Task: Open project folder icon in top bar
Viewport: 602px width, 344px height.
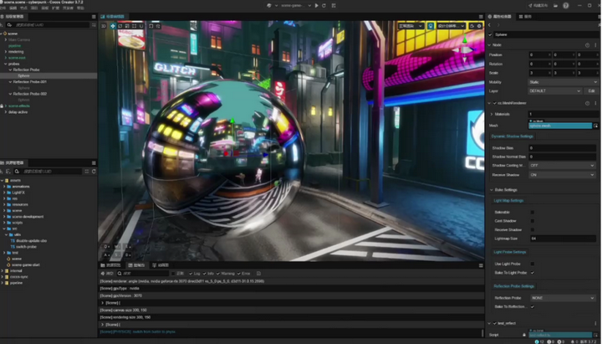Action: pyautogui.click(x=555, y=6)
